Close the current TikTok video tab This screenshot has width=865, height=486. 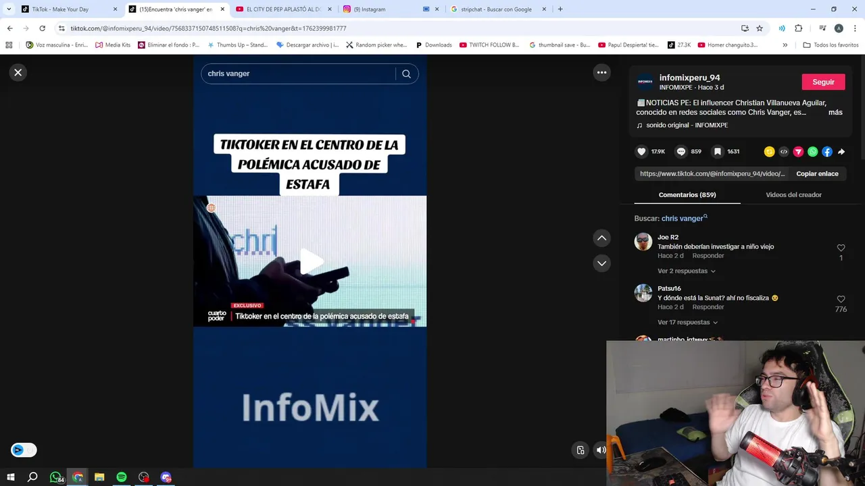[222, 9]
